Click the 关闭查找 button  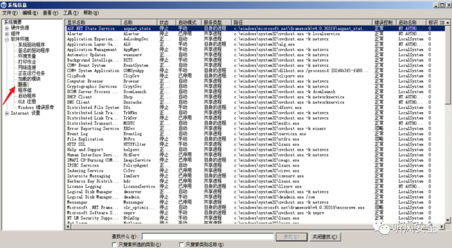pos(325,237)
